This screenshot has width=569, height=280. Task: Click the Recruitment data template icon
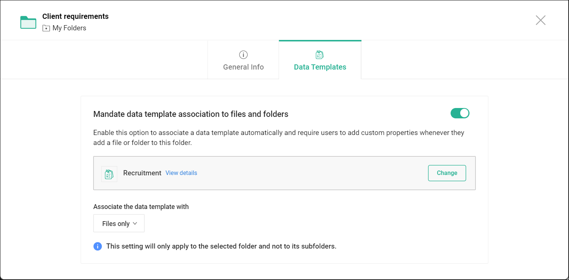pos(109,174)
